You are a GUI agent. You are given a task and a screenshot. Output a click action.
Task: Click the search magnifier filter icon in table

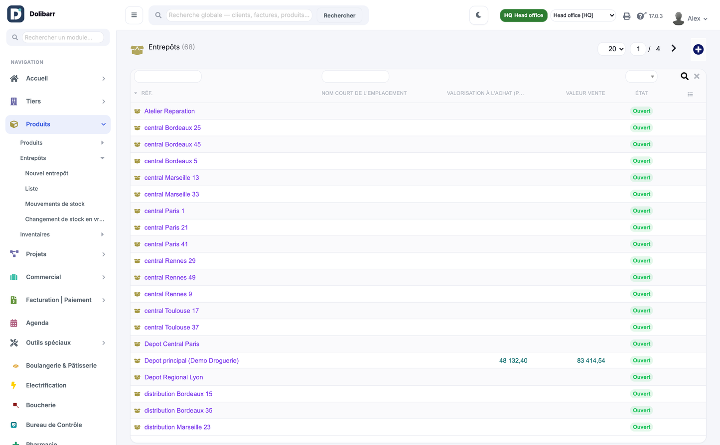685,76
